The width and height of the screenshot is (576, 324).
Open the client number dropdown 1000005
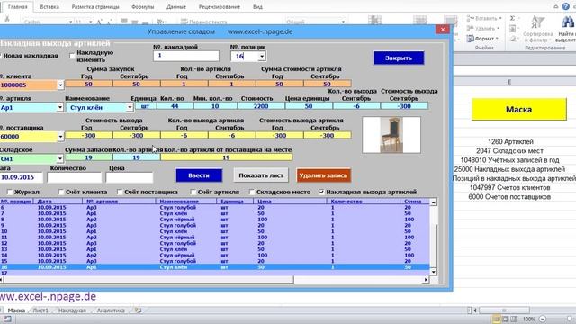click(x=60, y=85)
